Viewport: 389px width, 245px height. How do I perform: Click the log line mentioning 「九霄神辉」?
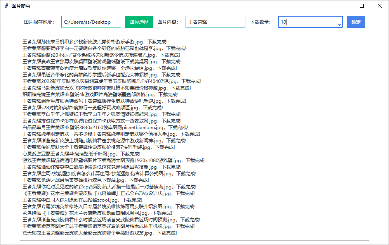[x=109, y=193]
